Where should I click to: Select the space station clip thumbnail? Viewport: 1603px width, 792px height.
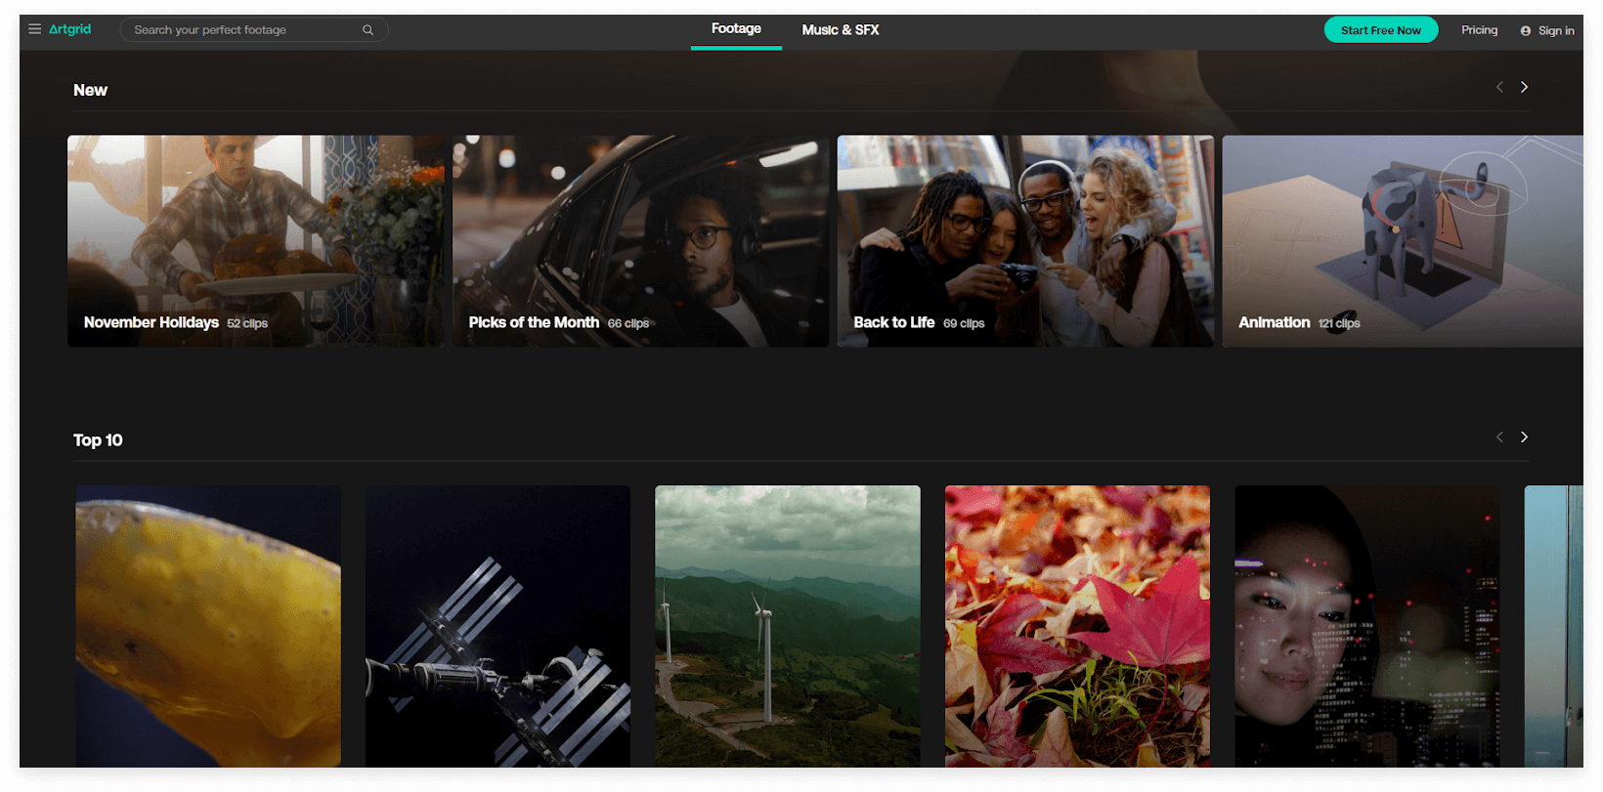[x=498, y=626]
